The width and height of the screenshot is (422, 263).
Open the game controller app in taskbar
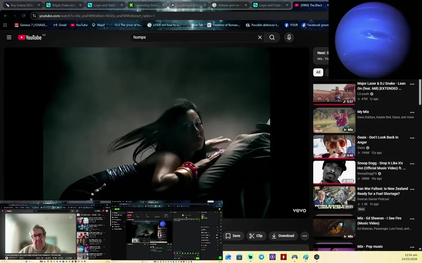(295, 257)
